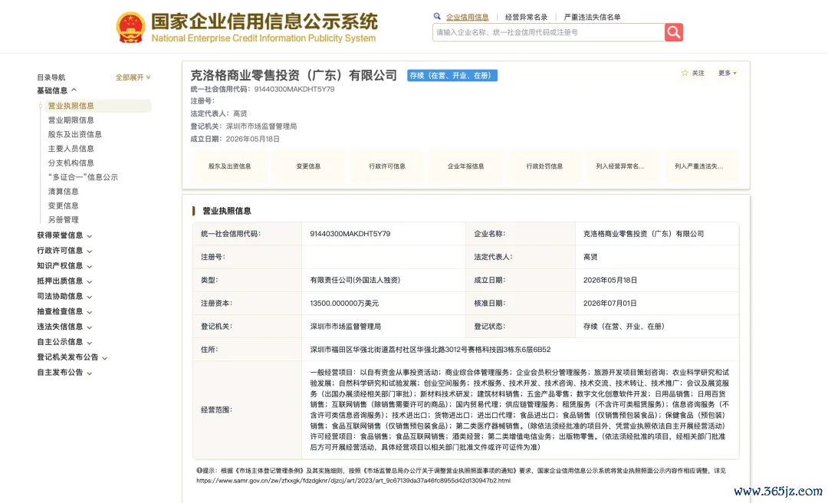Open the samr.gov.cn notice URL

tap(353, 481)
